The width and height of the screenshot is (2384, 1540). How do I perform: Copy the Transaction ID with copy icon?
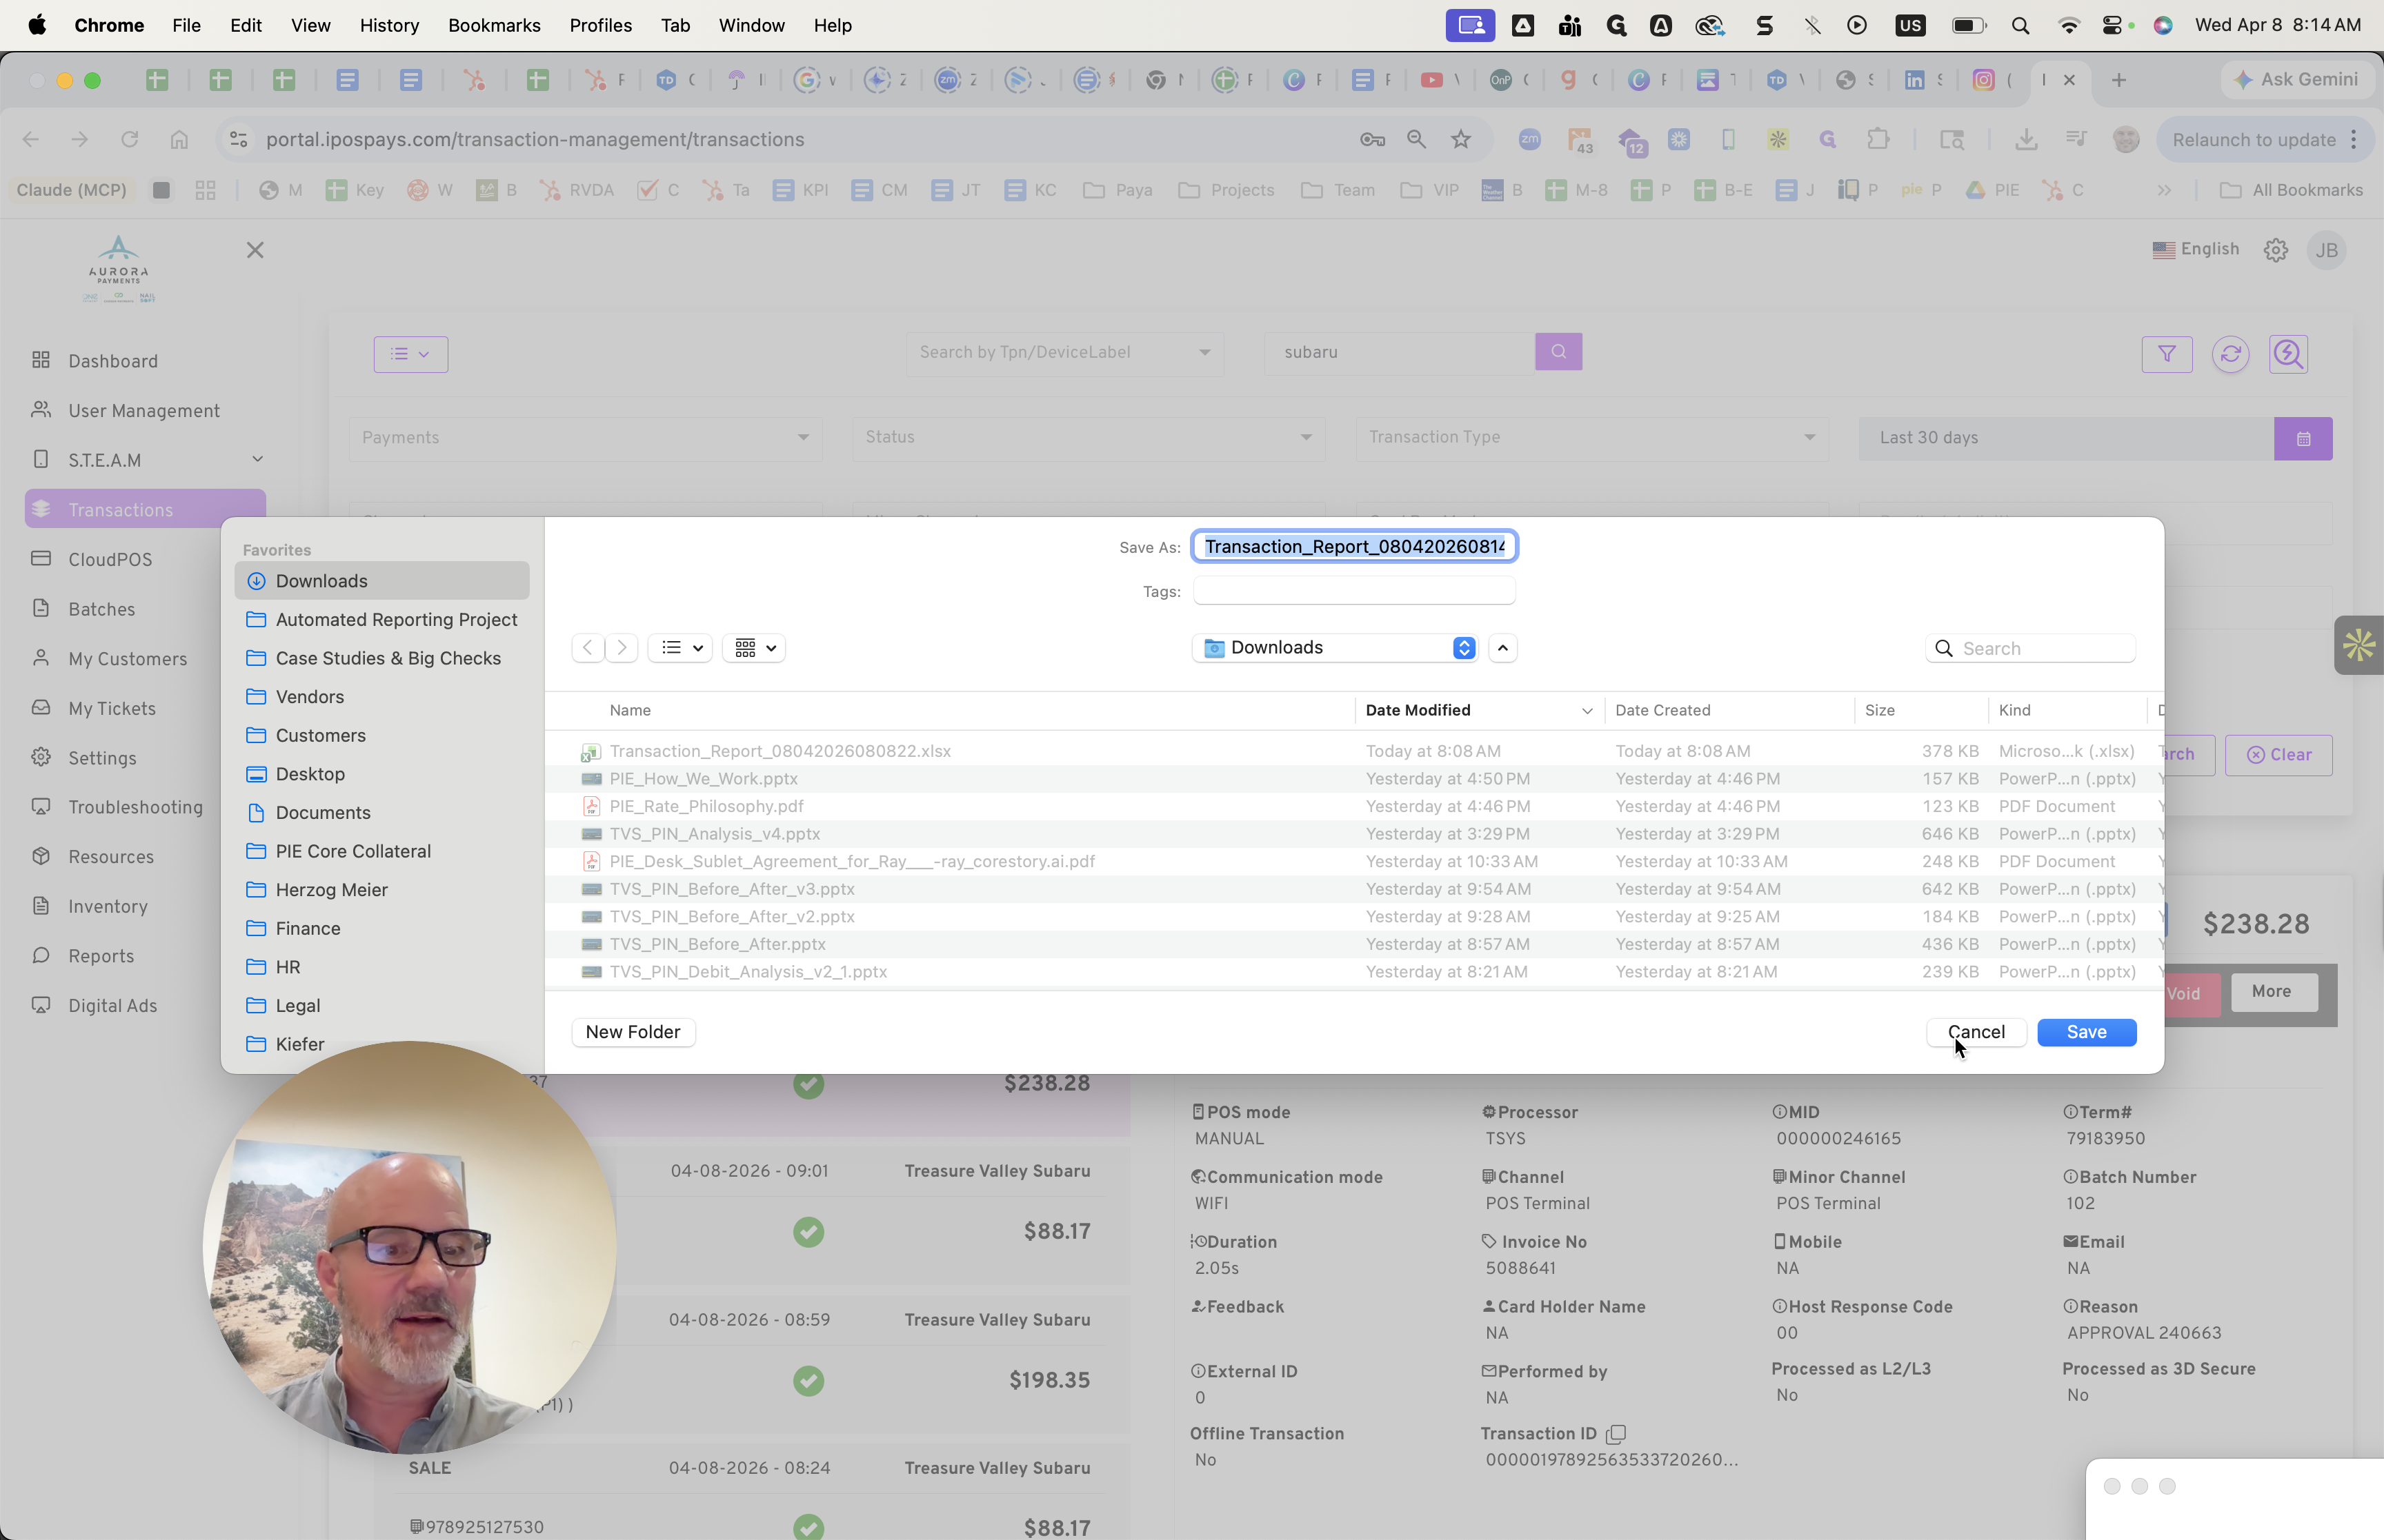(1616, 1434)
